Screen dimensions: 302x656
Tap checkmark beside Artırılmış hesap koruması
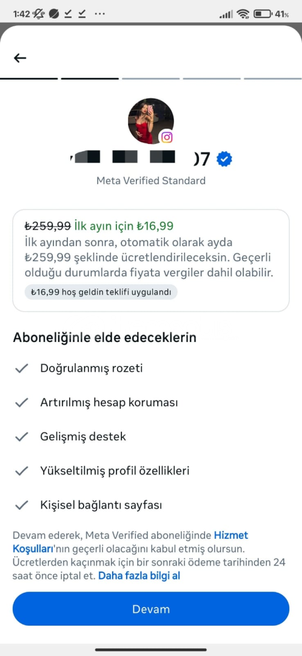click(21, 403)
